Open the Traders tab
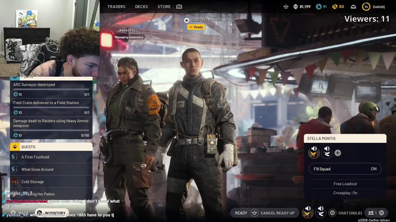The image size is (396, 222). pos(116,6)
